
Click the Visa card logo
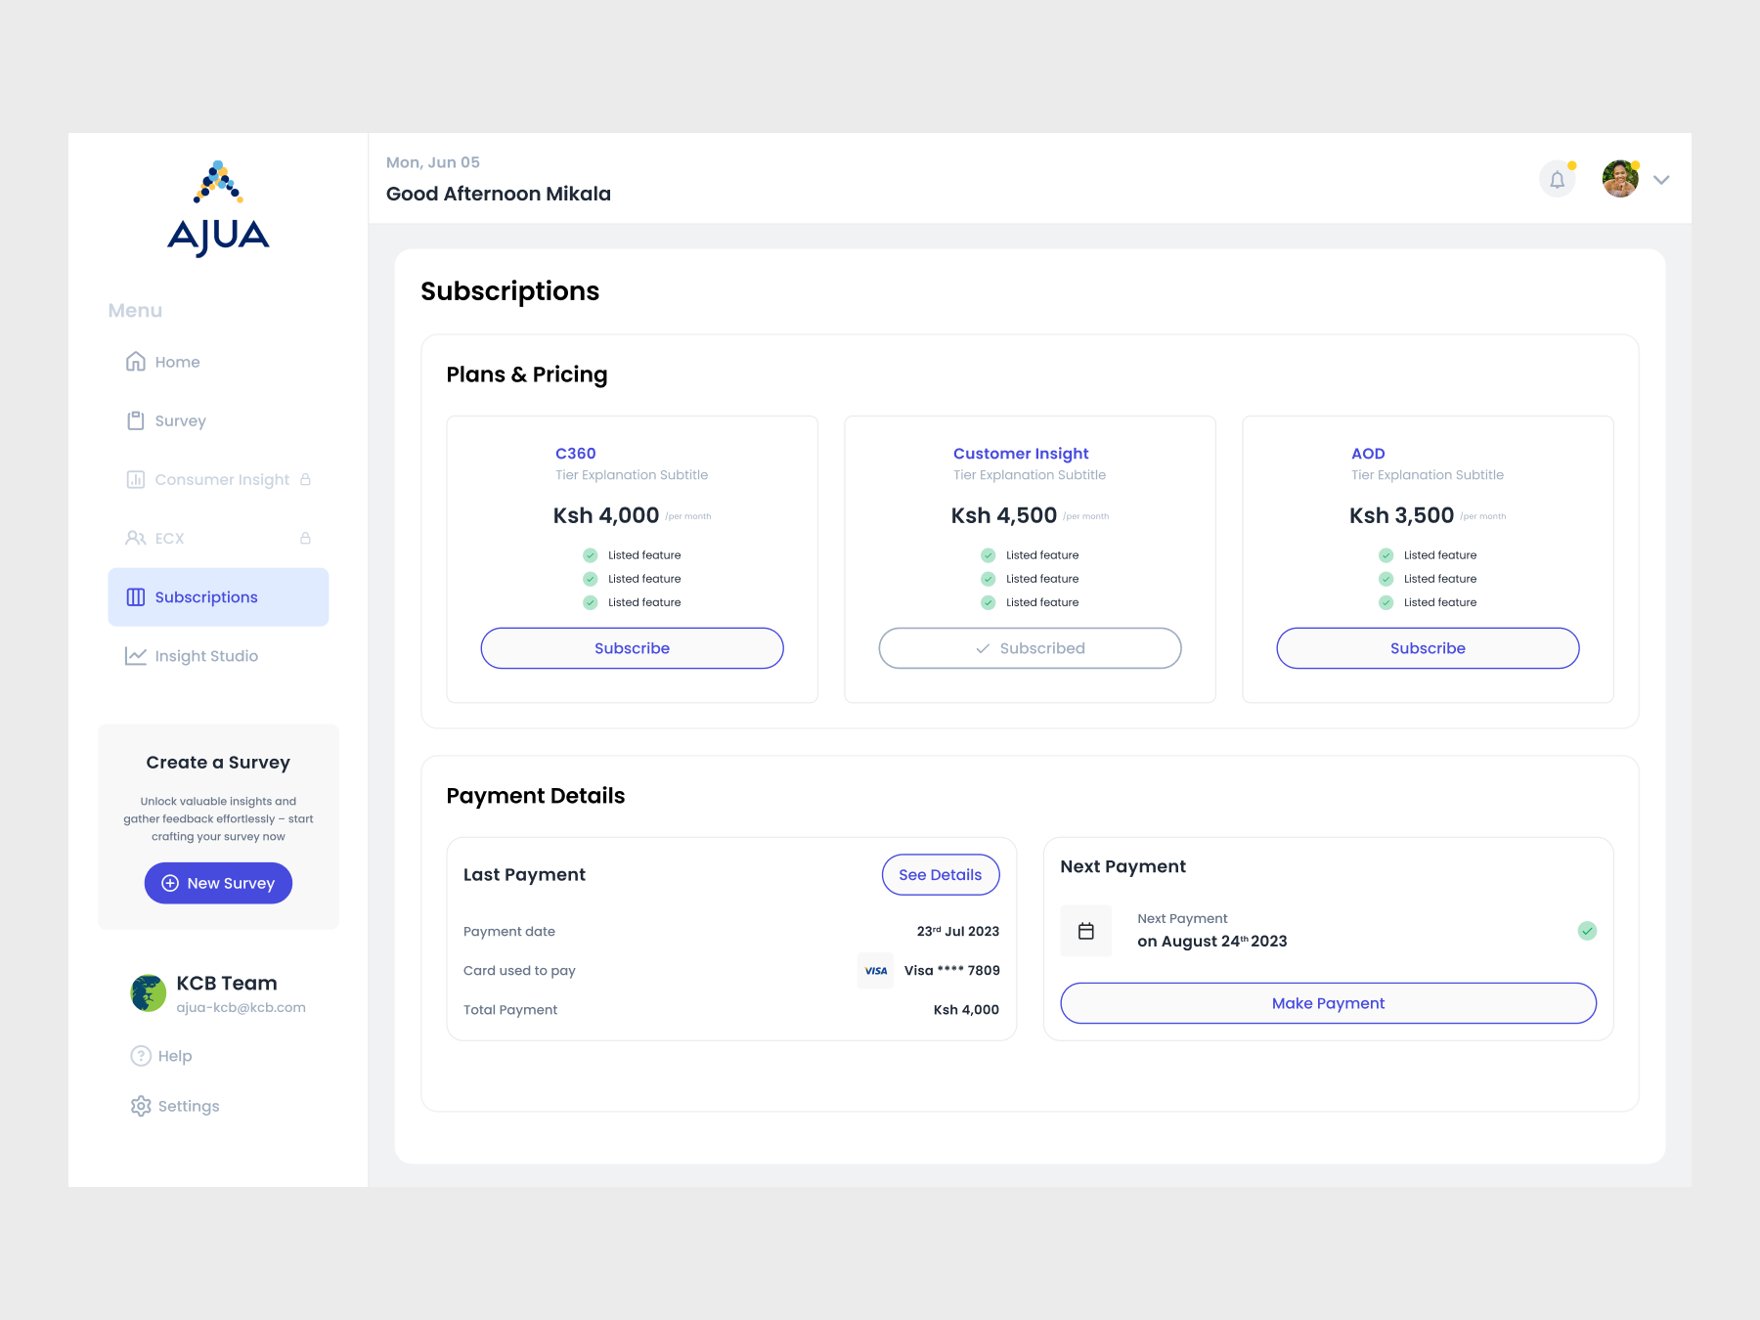tap(875, 971)
